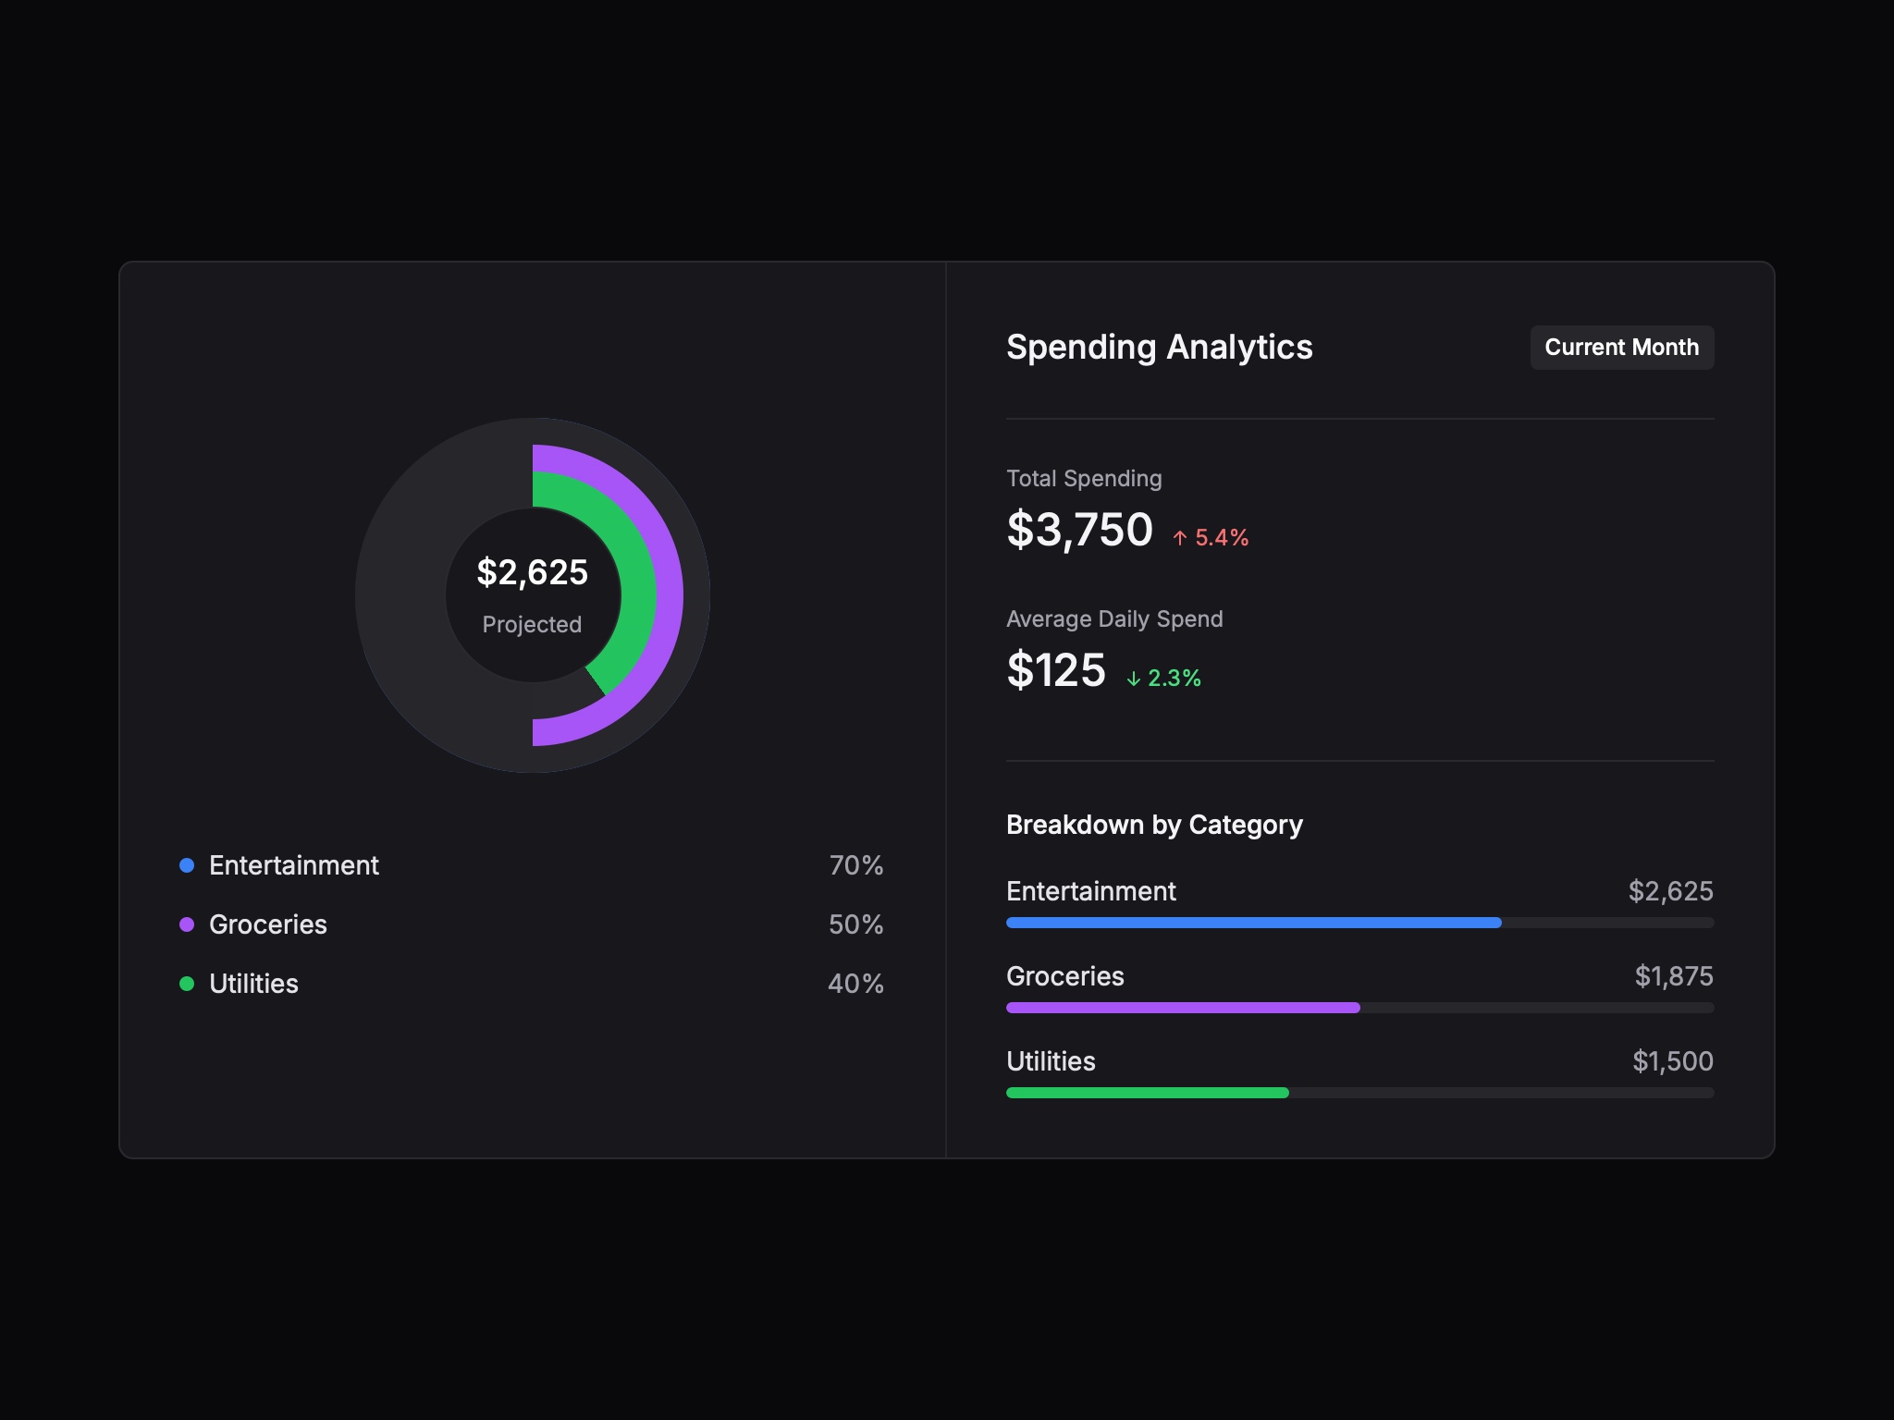Click the Spending Analytics heading

click(x=1159, y=348)
